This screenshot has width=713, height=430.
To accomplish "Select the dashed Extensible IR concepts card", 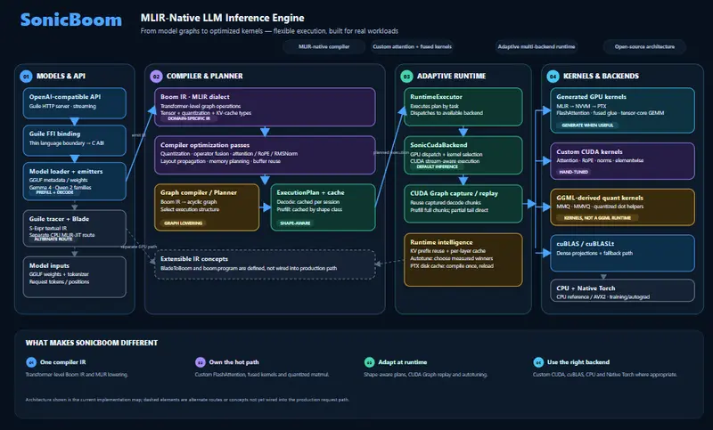I will pos(265,264).
